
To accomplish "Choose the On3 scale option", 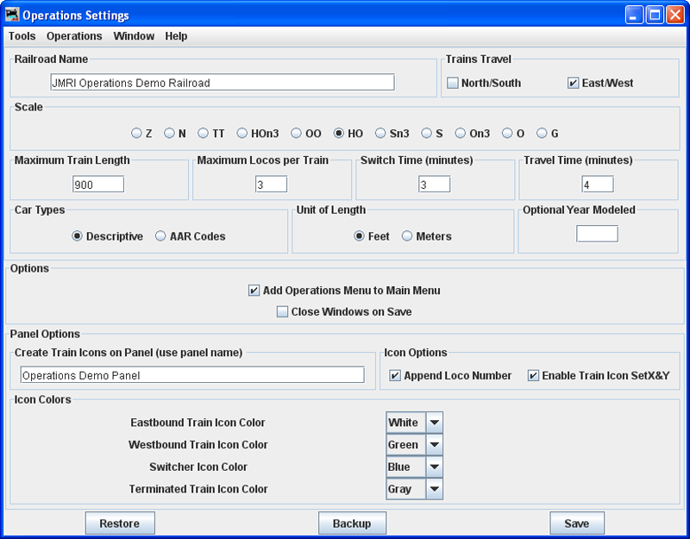I will click(461, 134).
